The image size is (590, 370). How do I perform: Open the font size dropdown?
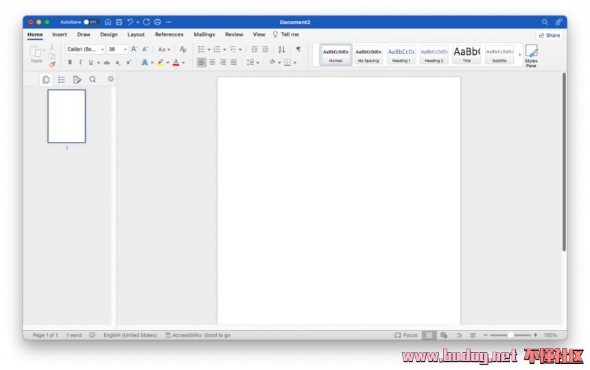[x=125, y=49]
